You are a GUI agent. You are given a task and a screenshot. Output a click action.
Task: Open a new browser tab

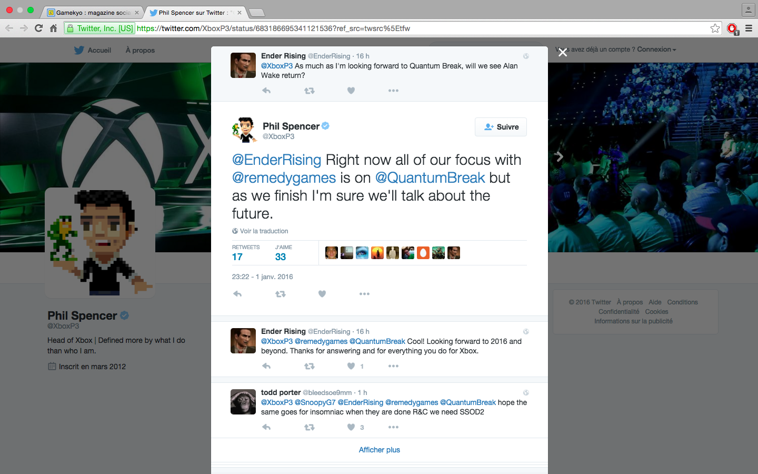256,13
